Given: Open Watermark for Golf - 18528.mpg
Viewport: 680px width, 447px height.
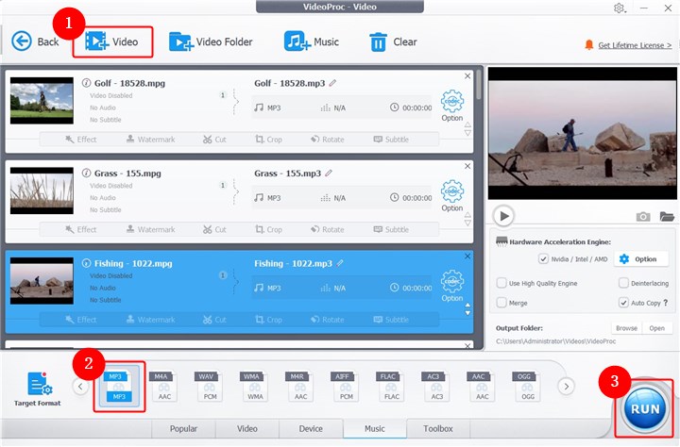Looking at the screenshot, I should 150,140.
